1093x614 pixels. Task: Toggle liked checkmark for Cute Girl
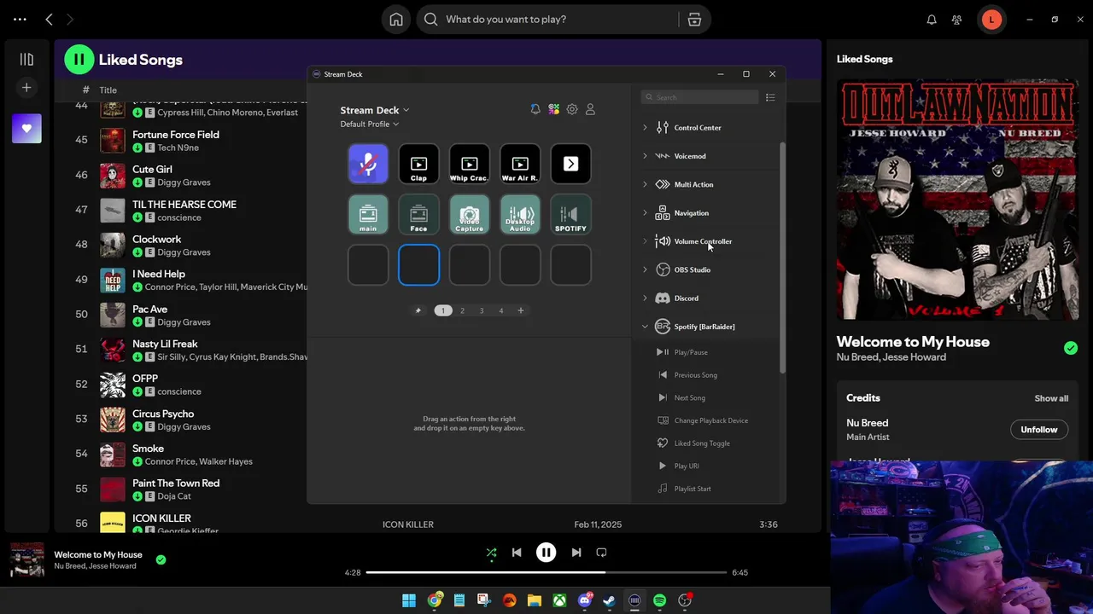[137, 182]
